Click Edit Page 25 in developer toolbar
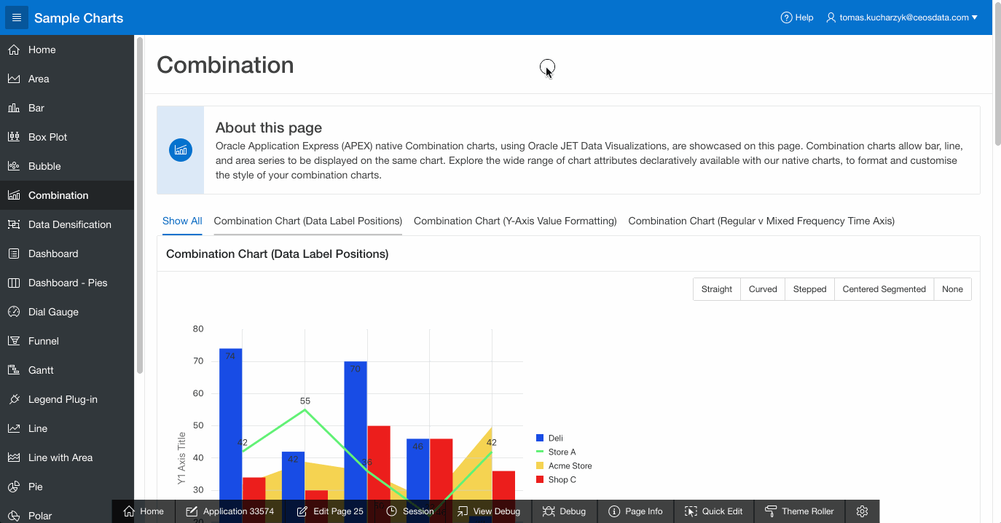Image resolution: width=1001 pixels, height=523 pixels. 330,511
